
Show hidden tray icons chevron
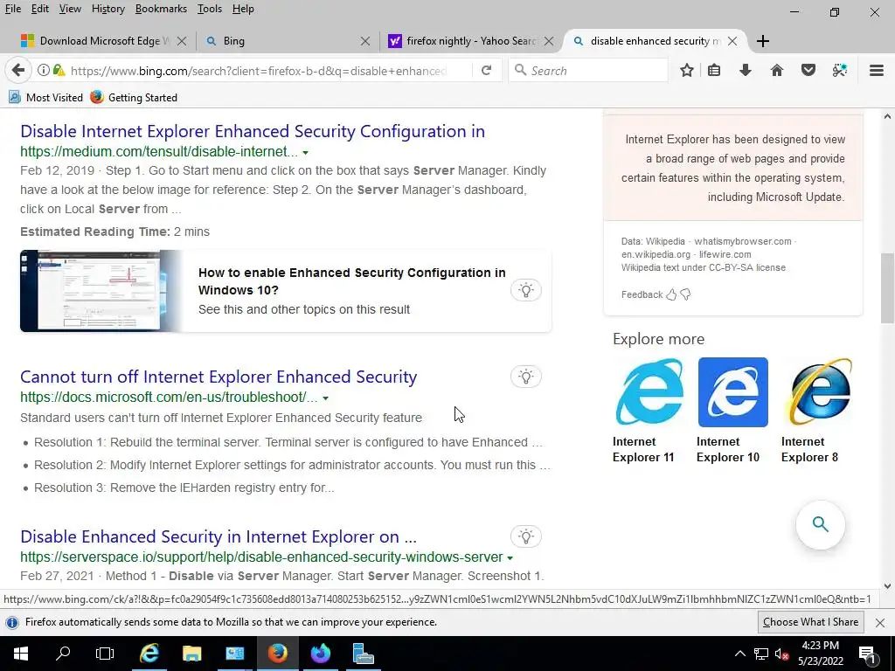[739, 654]
